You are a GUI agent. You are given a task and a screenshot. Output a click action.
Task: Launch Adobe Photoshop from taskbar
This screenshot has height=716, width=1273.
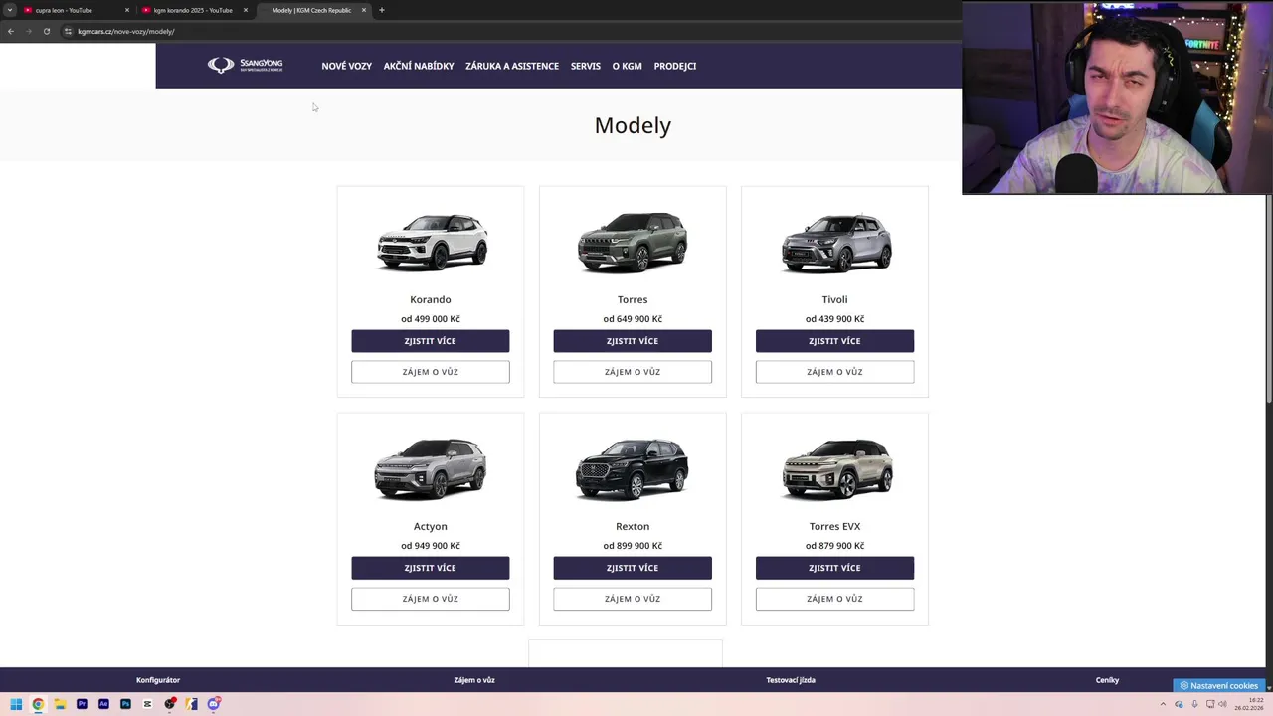tap(125, 704)
